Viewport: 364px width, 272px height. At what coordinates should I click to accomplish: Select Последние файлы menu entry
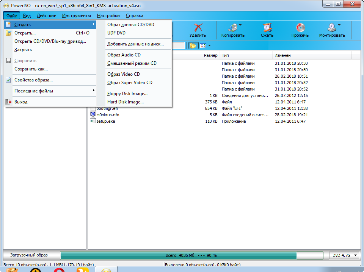[x=50, y=91]
